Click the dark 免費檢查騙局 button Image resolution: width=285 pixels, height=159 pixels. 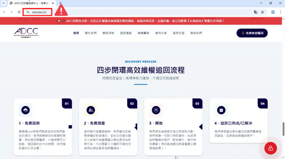pos(252,33)
